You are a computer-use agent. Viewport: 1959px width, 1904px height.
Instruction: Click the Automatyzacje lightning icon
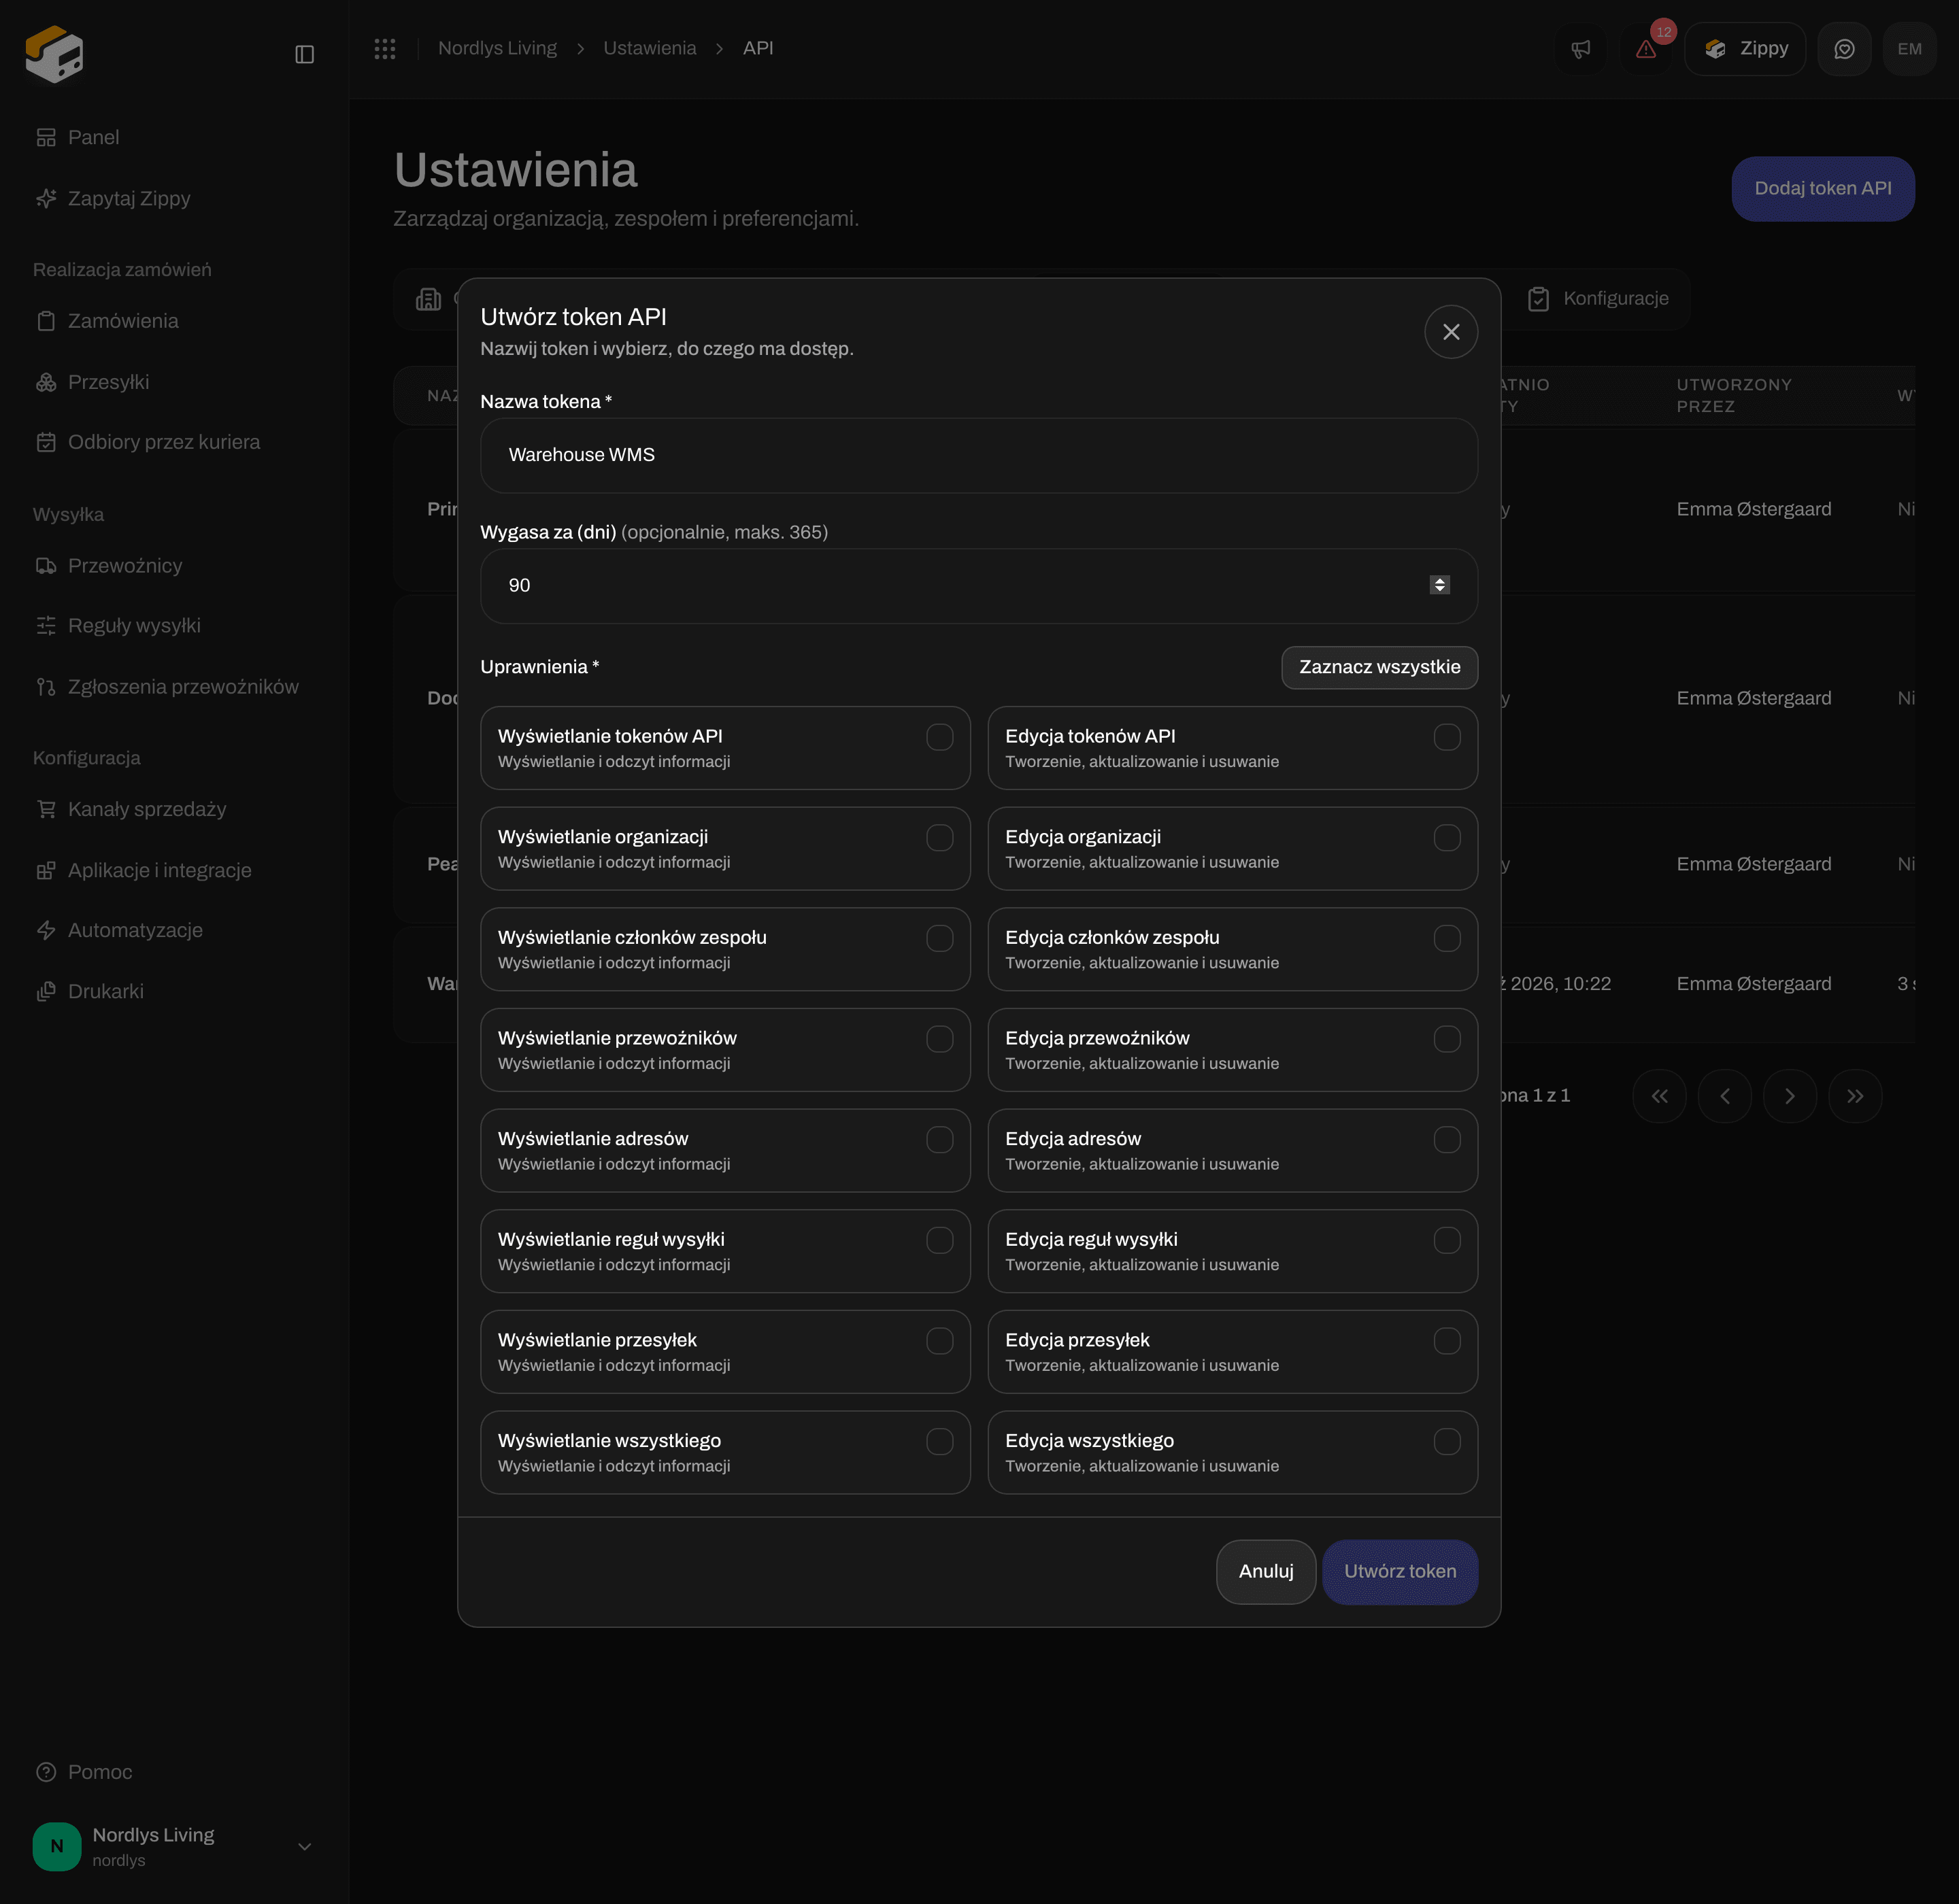tap(46, 930)
